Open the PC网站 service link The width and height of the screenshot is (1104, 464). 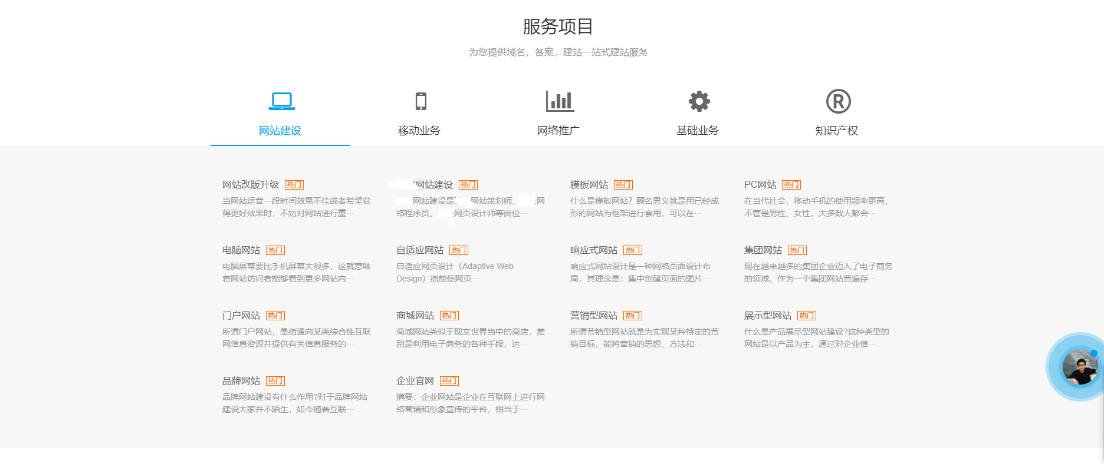click(x=760, y=185)
